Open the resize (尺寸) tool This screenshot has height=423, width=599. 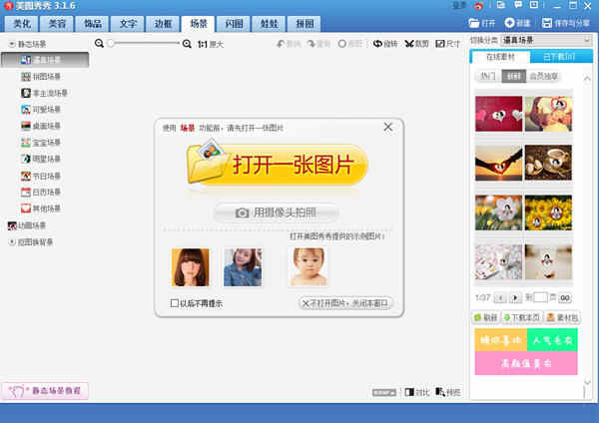click(x=440, y=44)
